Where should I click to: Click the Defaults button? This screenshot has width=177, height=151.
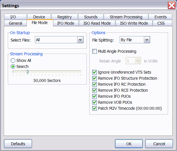coord(18,144)
